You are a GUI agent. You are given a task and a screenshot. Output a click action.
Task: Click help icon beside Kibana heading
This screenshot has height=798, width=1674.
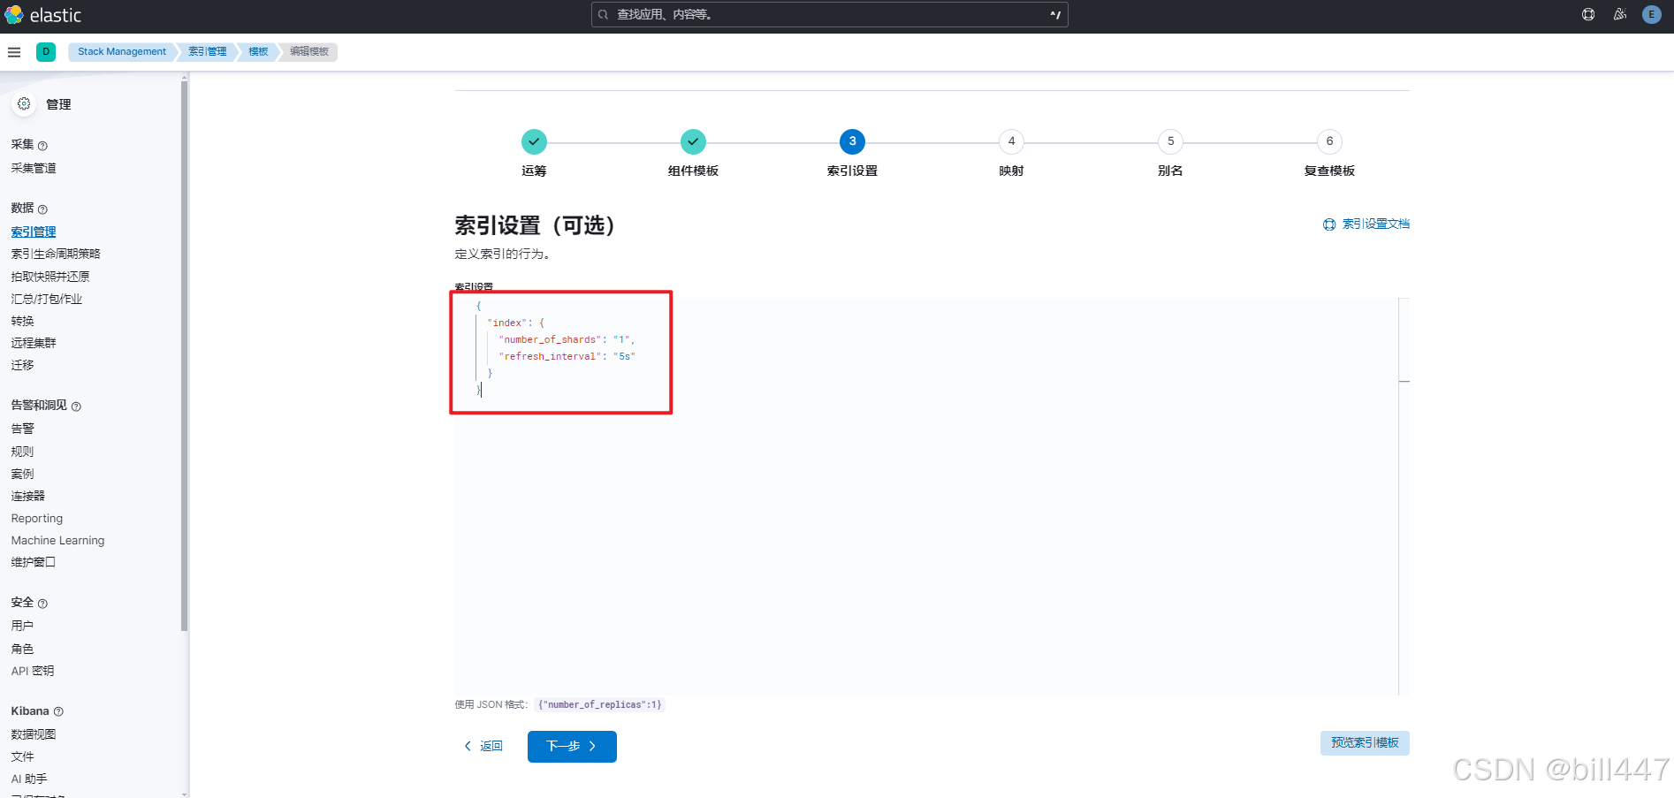coord(58,711)
